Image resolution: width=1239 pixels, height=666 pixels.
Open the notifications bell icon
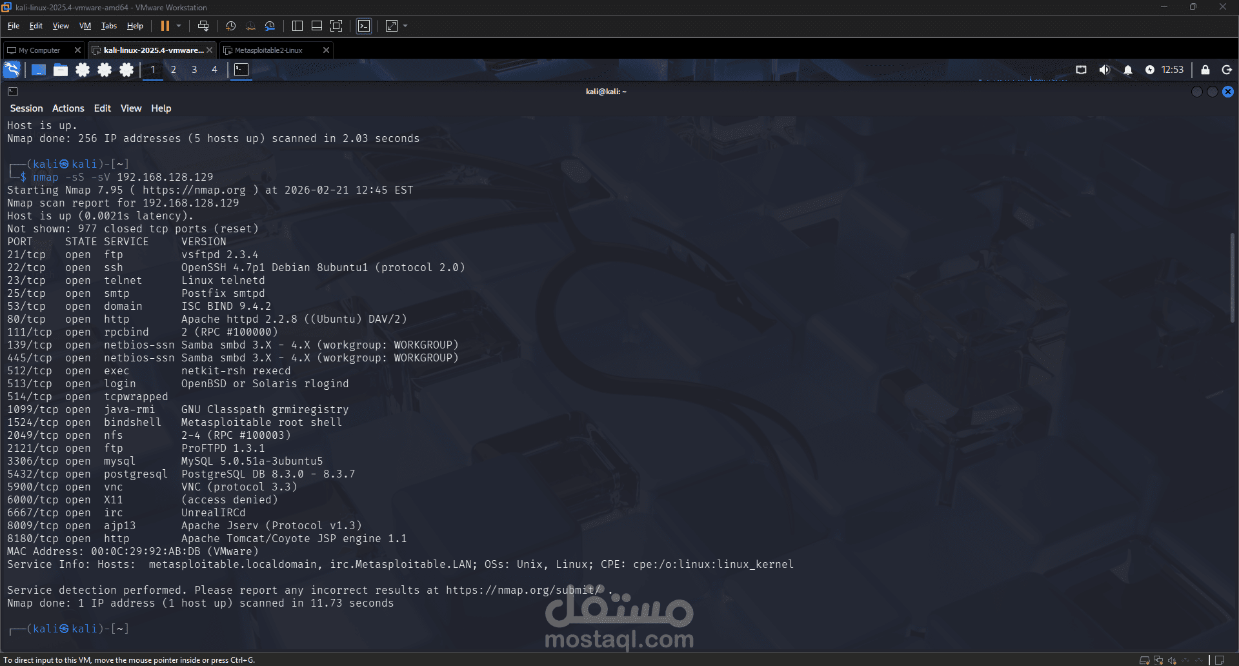1128,70
